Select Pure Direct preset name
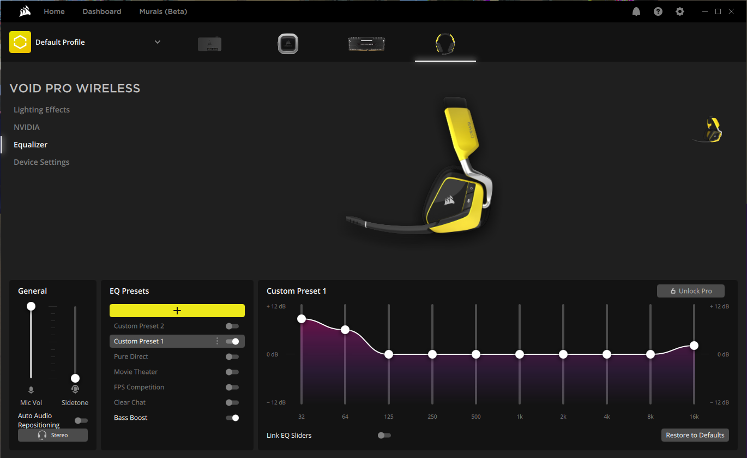 coord(131,356)
